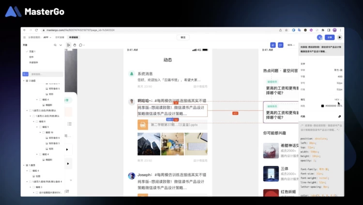Bookmark page with the star icon

tap(287, 30)
